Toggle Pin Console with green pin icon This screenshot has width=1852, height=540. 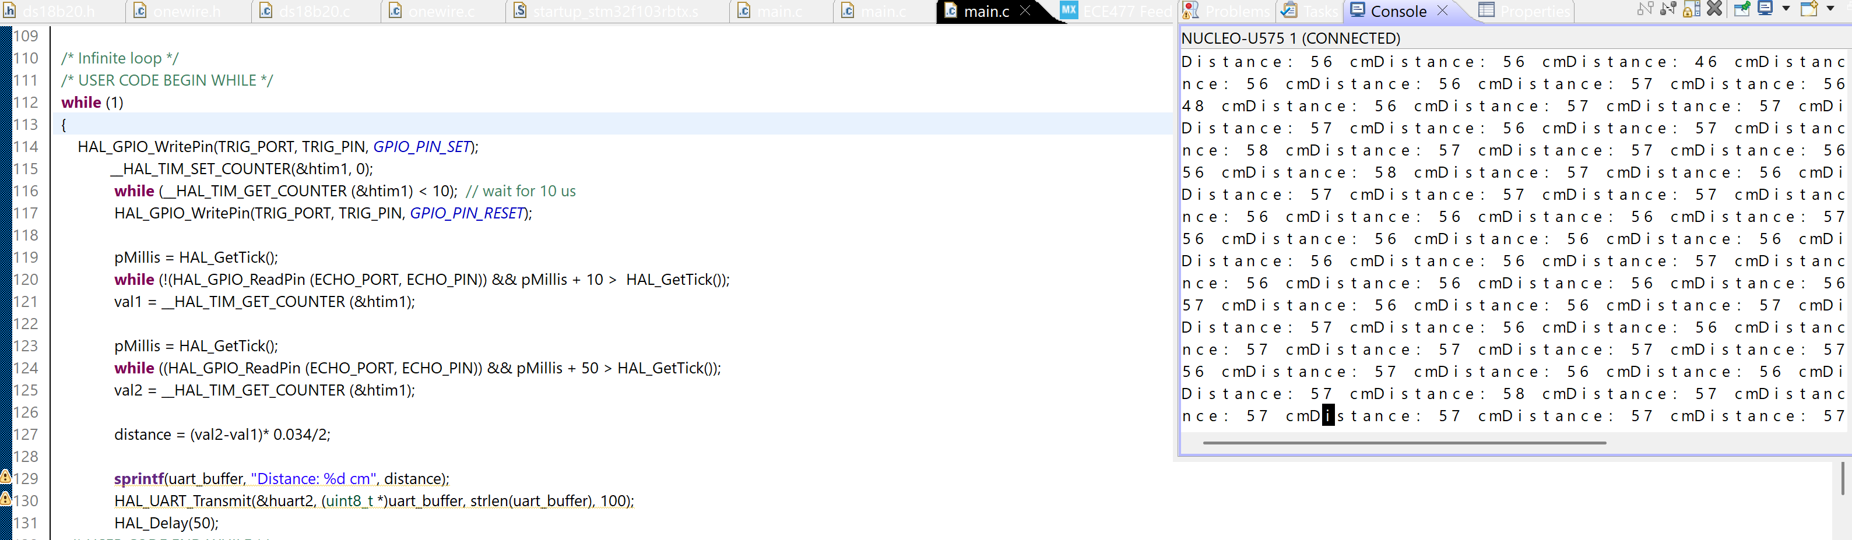pos(1741,9)
